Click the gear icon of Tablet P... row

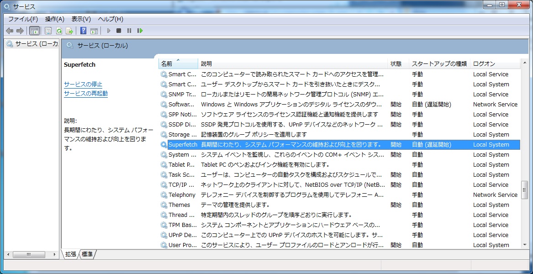click(164, 164)
